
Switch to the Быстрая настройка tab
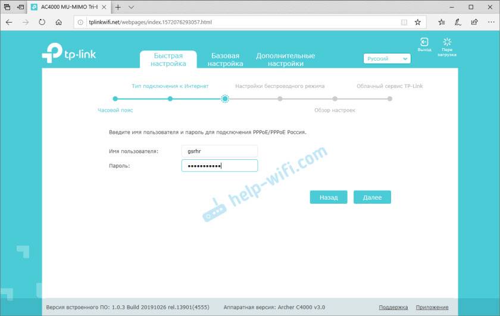click(168, 59)
